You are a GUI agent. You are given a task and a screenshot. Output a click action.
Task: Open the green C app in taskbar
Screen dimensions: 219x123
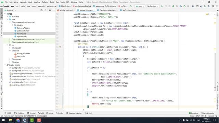point(32,120)
